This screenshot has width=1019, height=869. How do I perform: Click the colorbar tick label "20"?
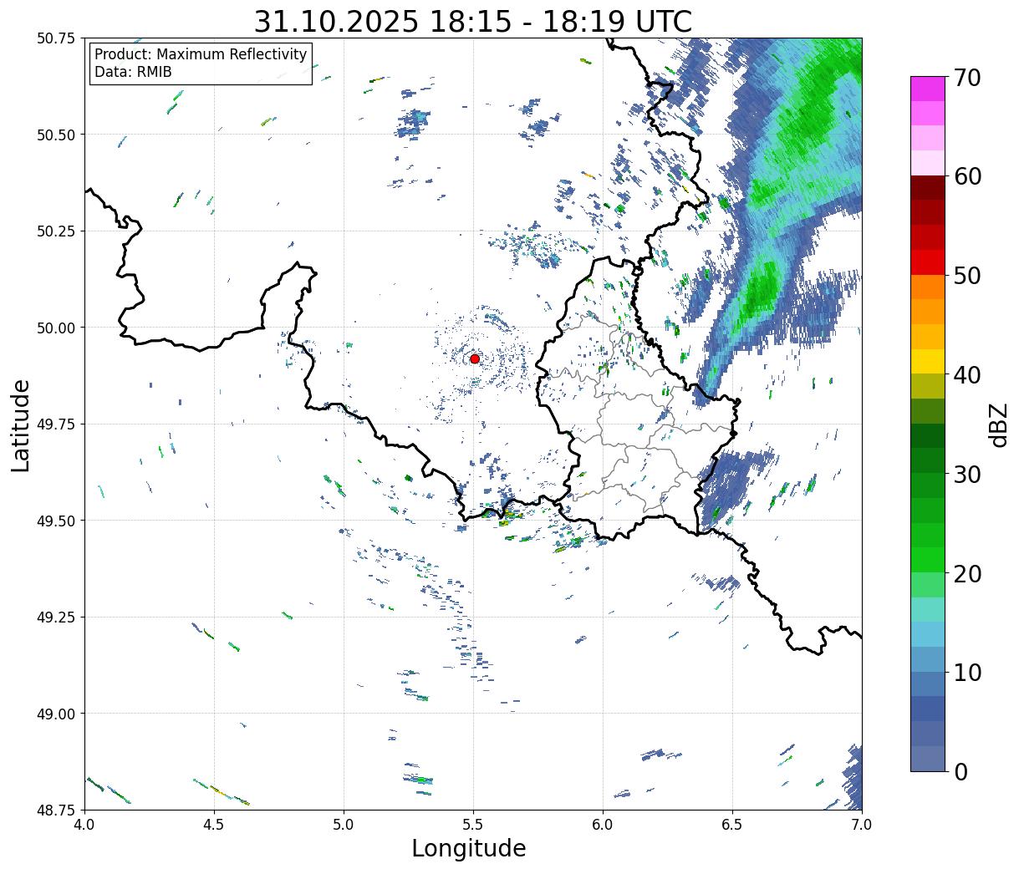pyautogui.click(x=966, y=573)
